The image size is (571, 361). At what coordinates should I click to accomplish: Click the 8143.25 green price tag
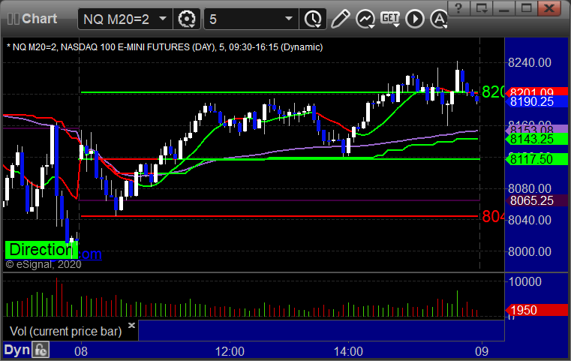(x=536, y=139)
